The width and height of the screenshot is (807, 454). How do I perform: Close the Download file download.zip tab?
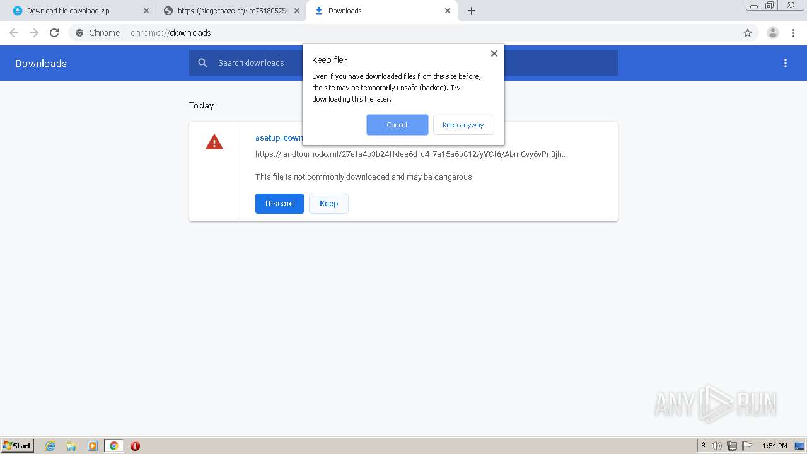146,11
